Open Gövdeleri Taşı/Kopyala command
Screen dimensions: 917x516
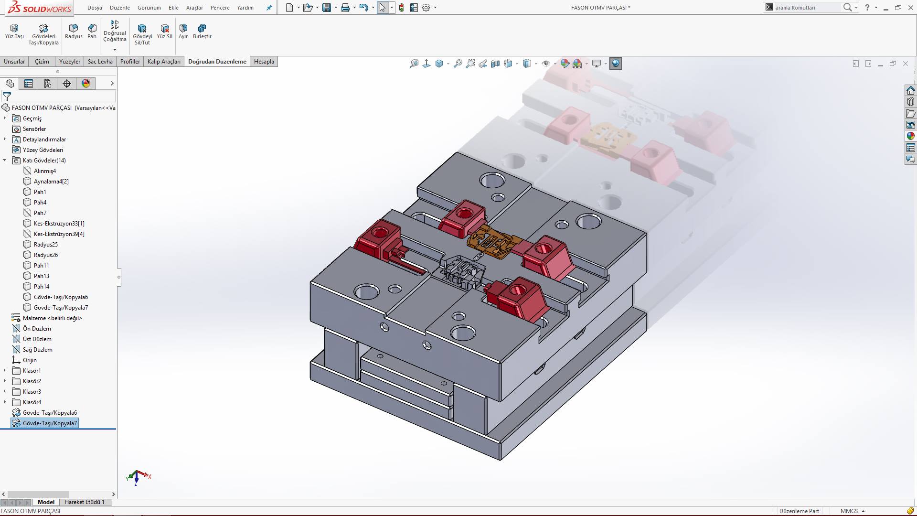coord(43,34)
